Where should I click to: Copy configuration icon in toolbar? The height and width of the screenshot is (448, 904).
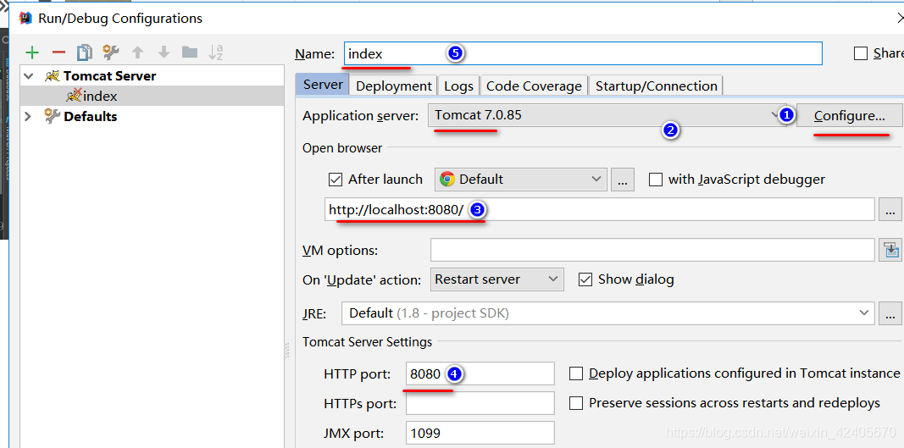tap(85, 53)
